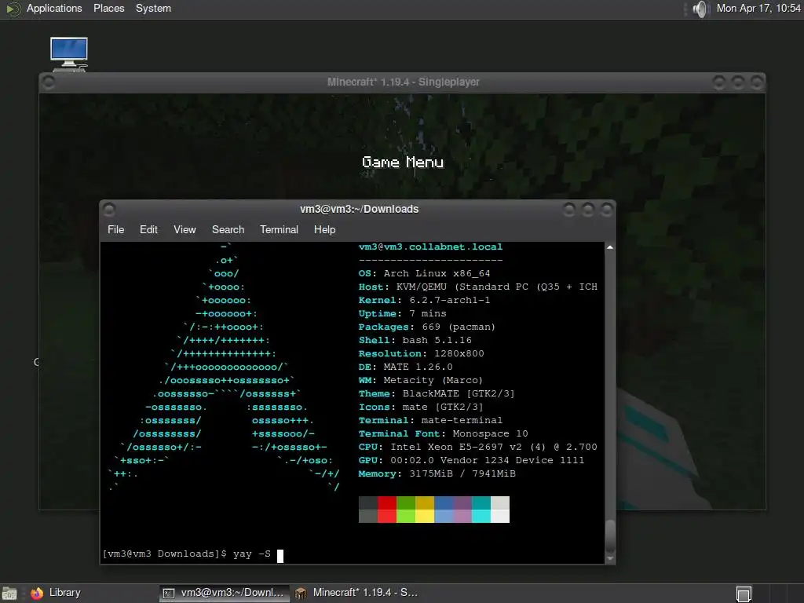Viewport: 804px width, 603px height.
Task: Click the terminal command prompt line
Action: [x=193, y=554]
